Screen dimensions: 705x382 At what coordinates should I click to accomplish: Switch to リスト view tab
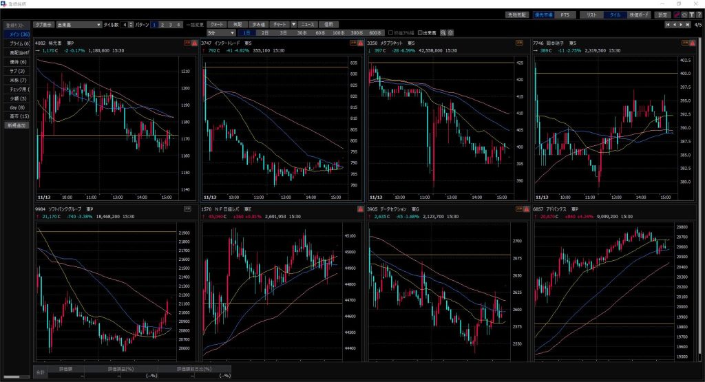click(x=591, y=14)
